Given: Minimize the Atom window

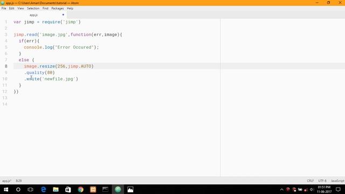Looking at the screenshot, I should 317,3.
